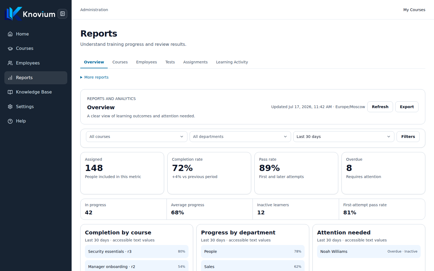Select the Completion rate 72% card
Viewport: 434px width, 271px height.
click(209, 173)
